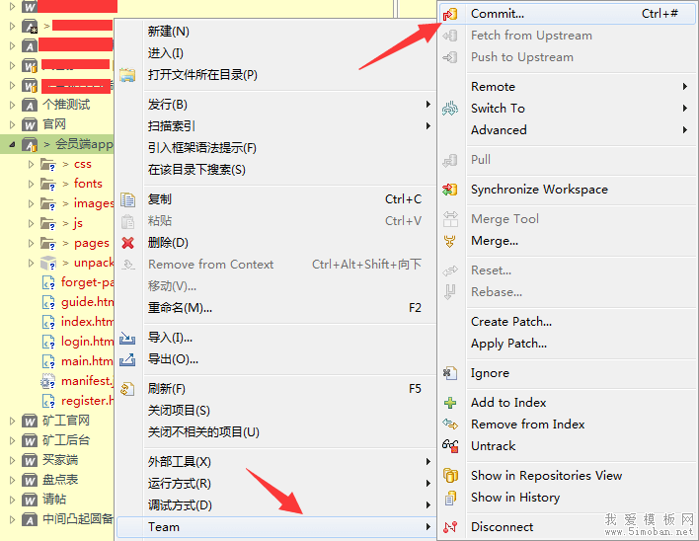Click the open file directory folder icon
This screenshot has width=699, height=541.
pos(127,75)
